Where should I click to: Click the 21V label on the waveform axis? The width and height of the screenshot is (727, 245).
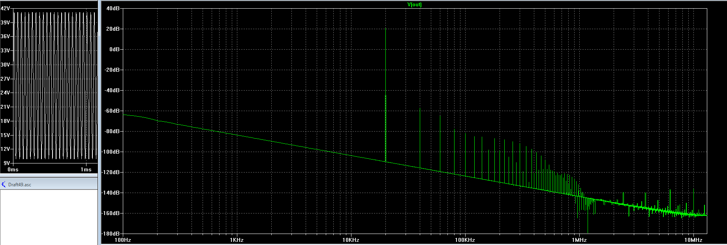tap(5, 107)
